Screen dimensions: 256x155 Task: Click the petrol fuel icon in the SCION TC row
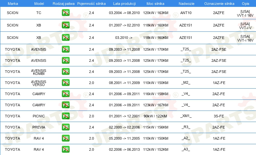click(x=65, y=13)
